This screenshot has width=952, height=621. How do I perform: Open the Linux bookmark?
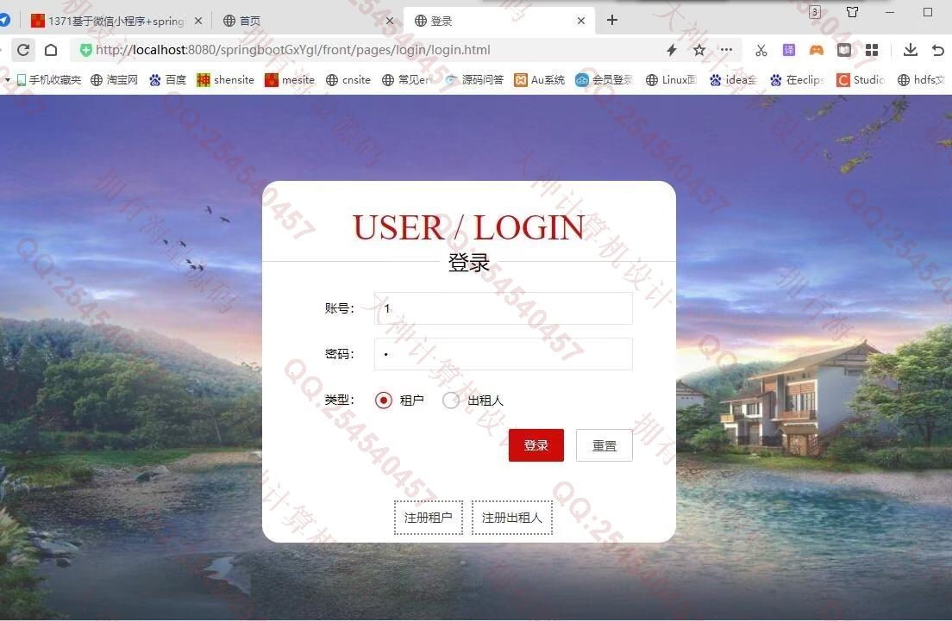(x=670, y=79)
